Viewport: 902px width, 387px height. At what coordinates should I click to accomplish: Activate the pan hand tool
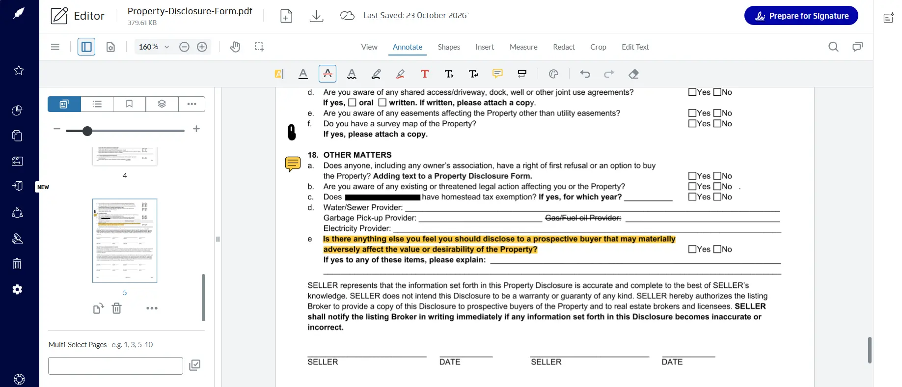pyautogui.click(x=235, y=47)
